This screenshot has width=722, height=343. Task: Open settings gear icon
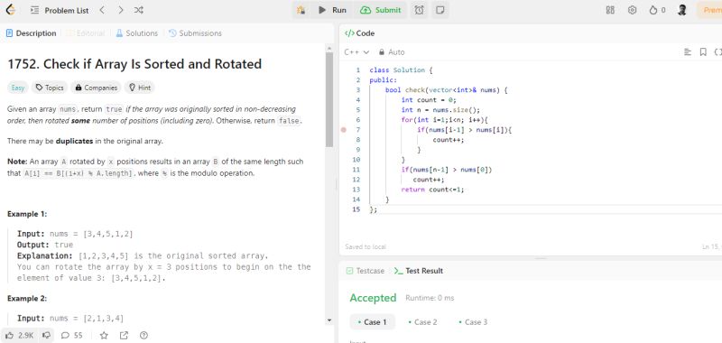pyautogui.click(x=633, y=10)
